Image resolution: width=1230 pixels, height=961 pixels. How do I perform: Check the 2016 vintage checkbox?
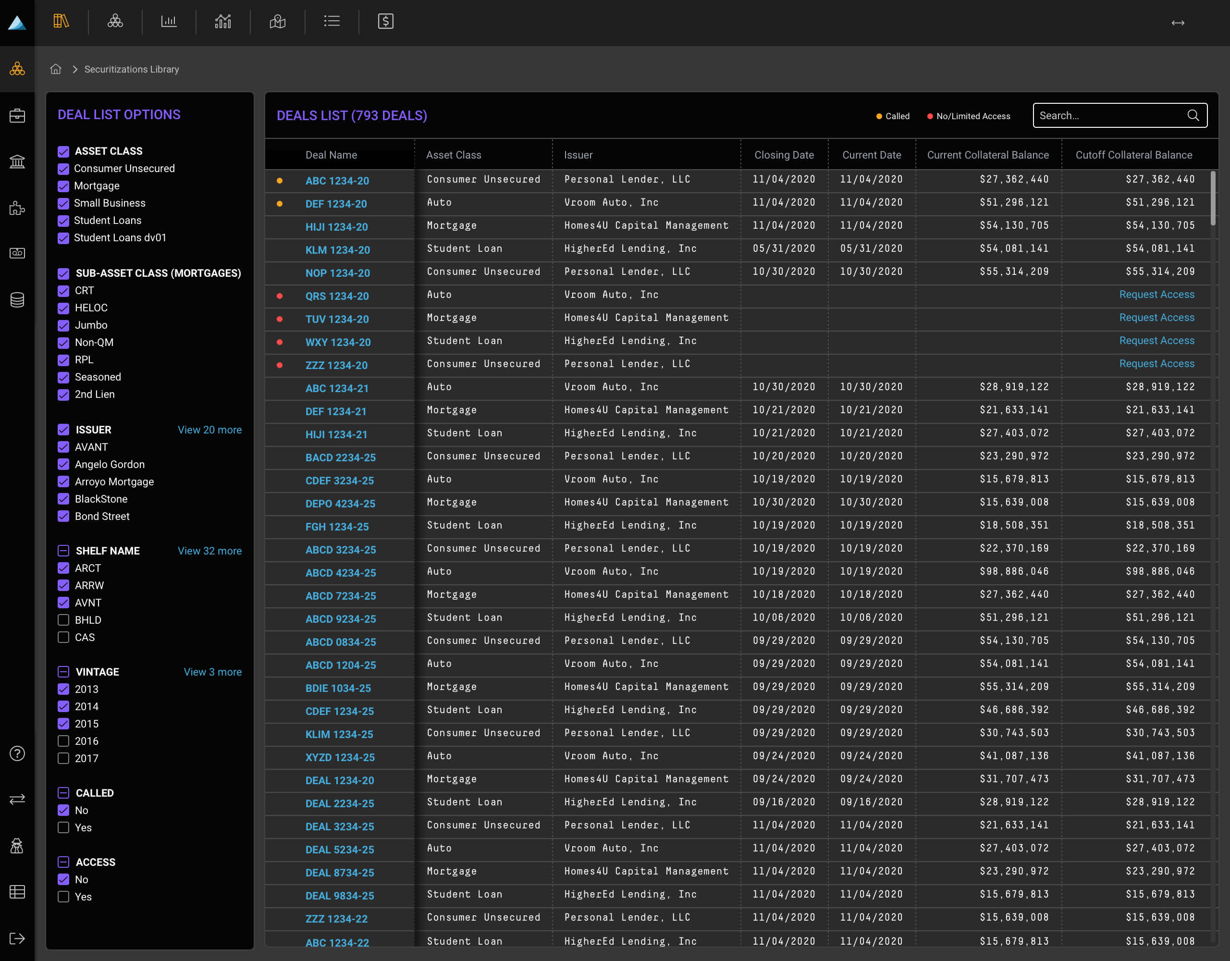pos(63,741)
